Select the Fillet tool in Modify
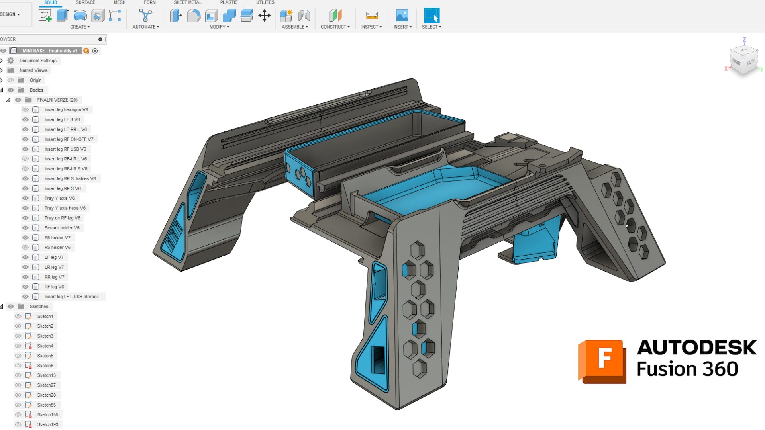The width and height of the screenshot is (765, 430). [x=194, y=16]
